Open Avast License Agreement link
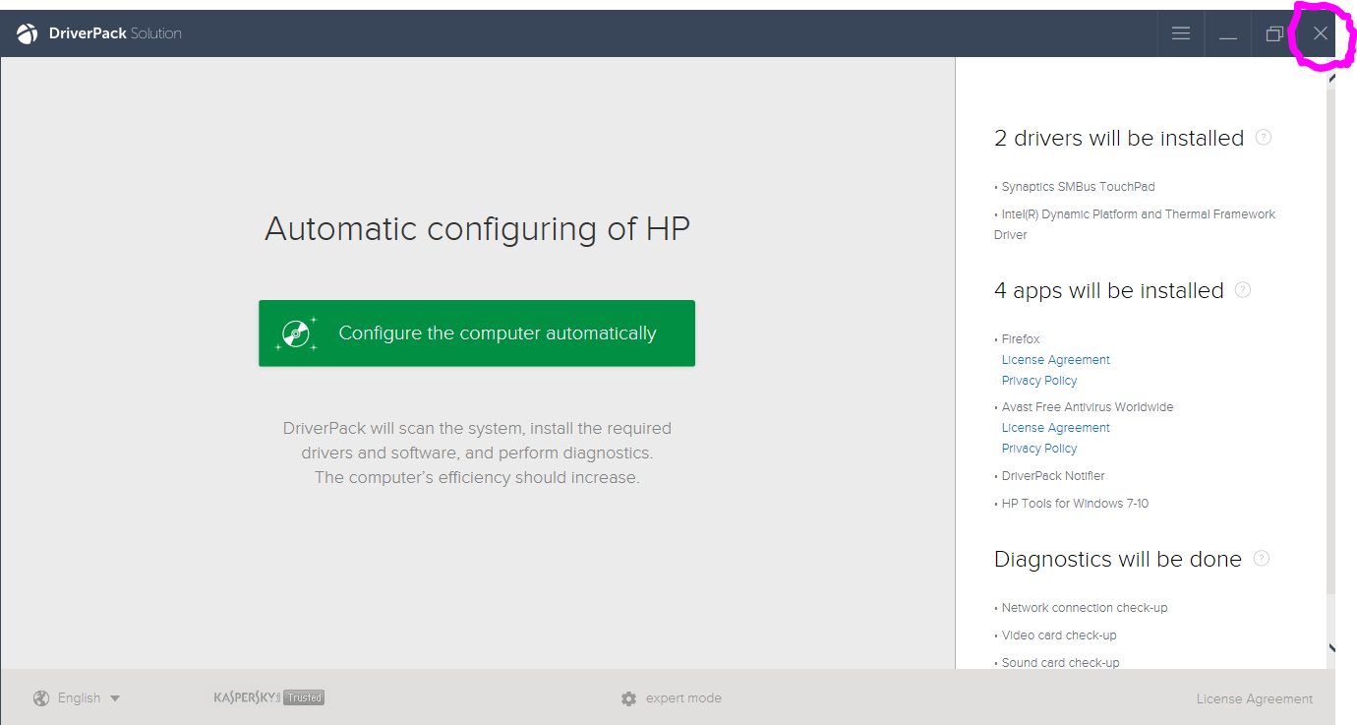The image size is (1357, 725). (1056, 428)
